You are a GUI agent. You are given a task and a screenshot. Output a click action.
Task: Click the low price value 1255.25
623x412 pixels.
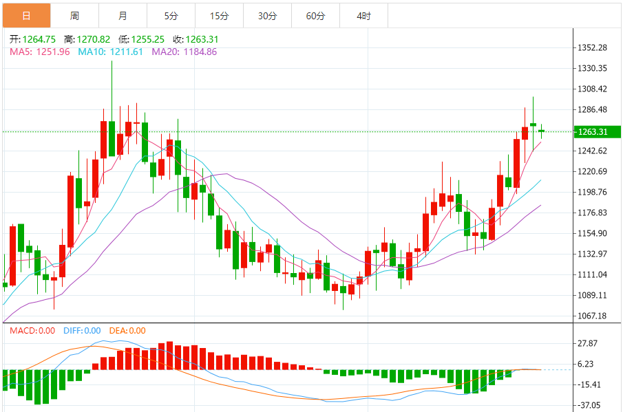point(148,39)
